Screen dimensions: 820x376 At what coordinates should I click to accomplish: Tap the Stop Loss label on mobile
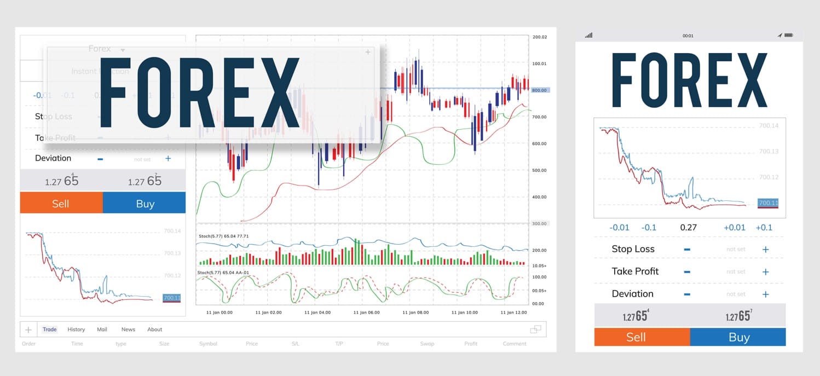(x=633, y=249)
